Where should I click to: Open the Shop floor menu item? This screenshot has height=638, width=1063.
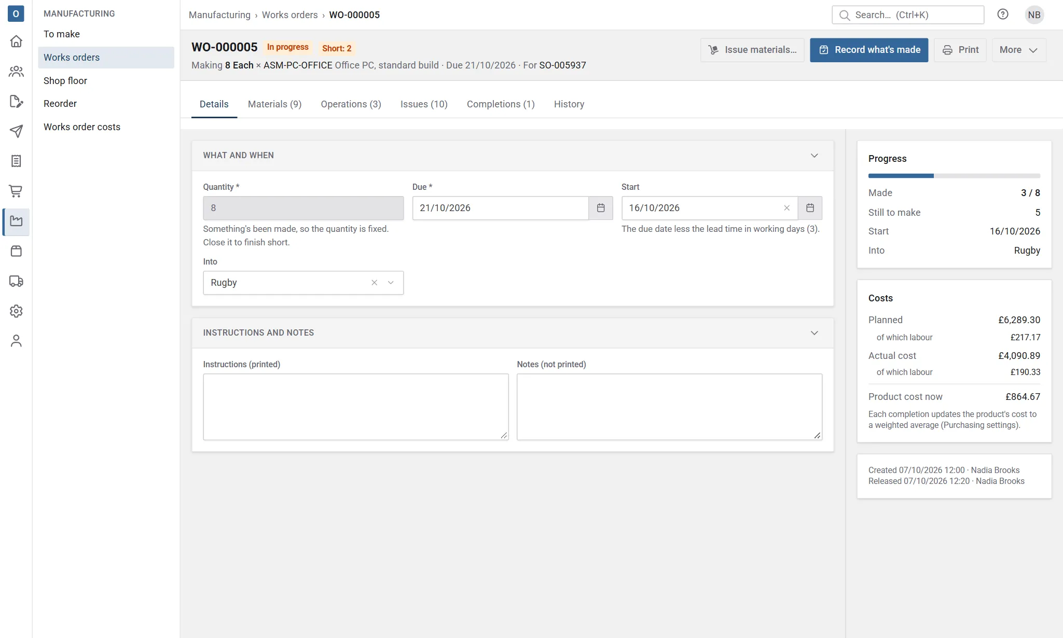(x=106, y=81)
